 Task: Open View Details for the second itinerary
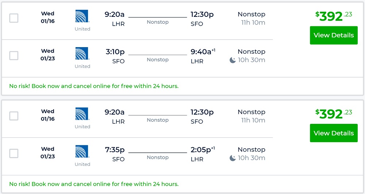point(334,133)
